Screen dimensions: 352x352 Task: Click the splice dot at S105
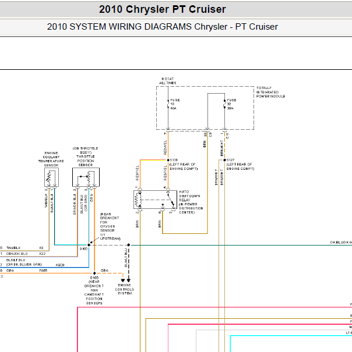coord(89,245)
